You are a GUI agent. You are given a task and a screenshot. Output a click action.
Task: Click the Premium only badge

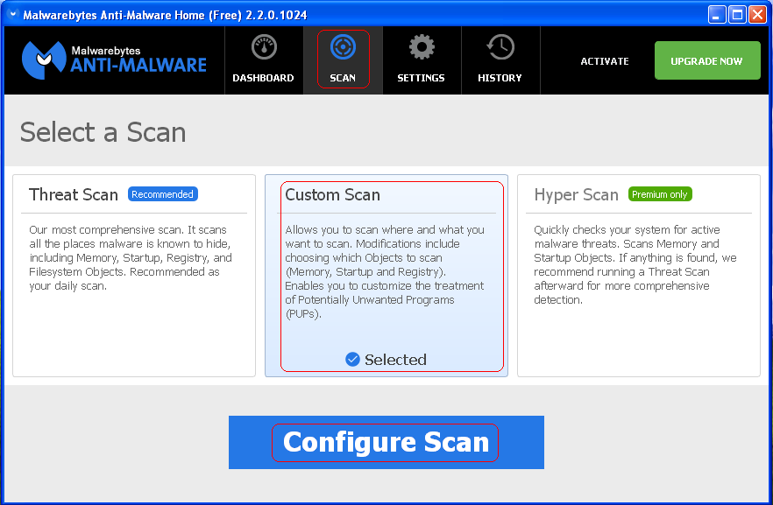(660, 194)
